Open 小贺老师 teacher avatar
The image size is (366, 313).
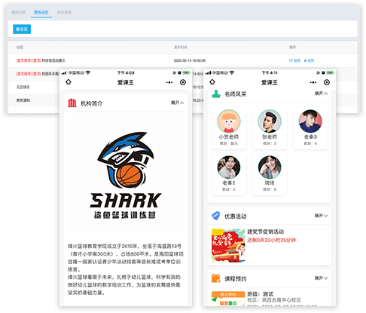pyautogui.click(x=229, y=121)
